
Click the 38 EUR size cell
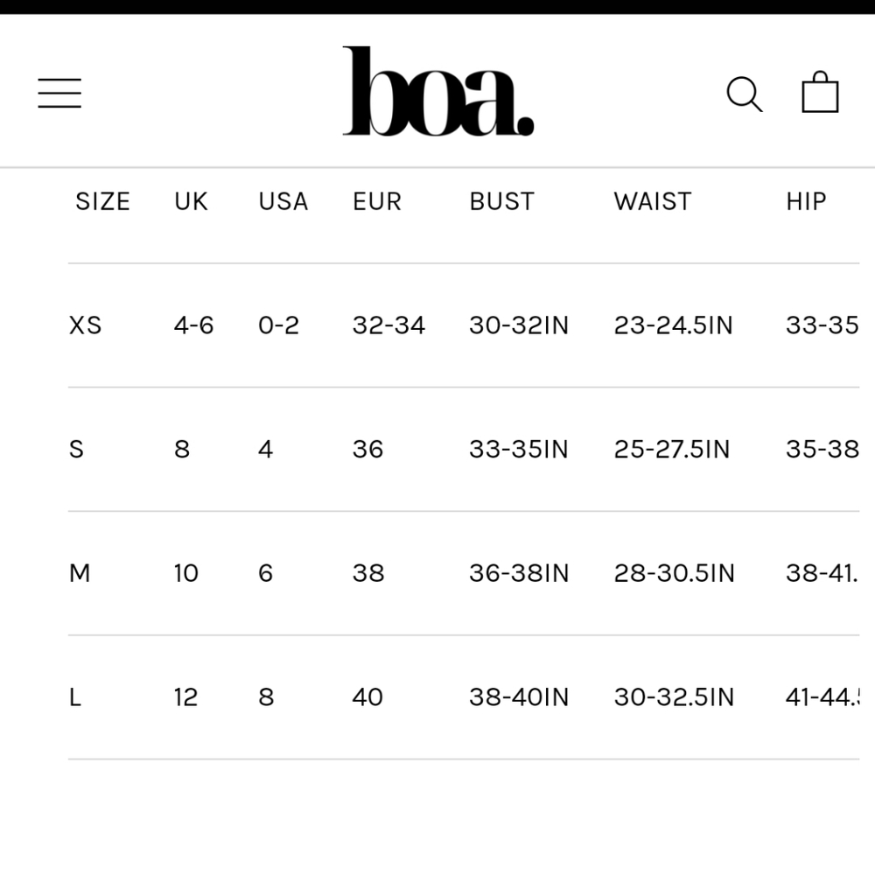point(368,573)
